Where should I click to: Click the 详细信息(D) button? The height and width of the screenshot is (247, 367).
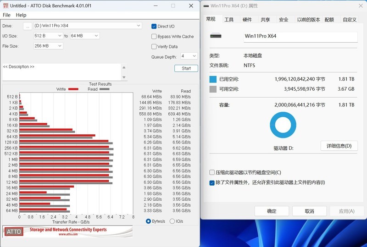click(x=339, y=146)
